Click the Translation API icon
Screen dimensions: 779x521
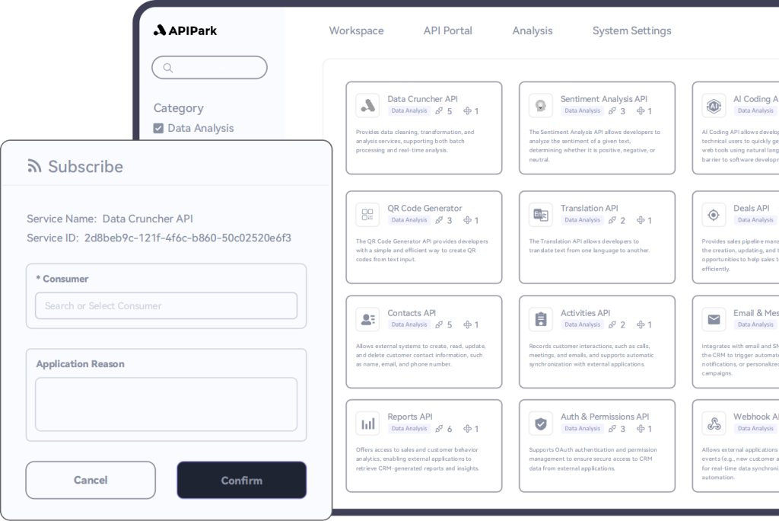(x=541, y=214)
